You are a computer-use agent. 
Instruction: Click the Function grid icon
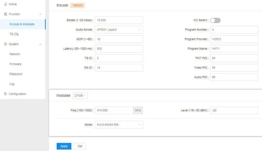click(x=6, y=14)
